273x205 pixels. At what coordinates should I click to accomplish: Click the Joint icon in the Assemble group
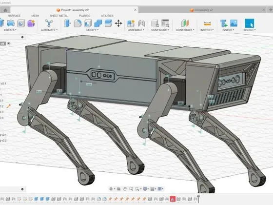tap(141, 23)
